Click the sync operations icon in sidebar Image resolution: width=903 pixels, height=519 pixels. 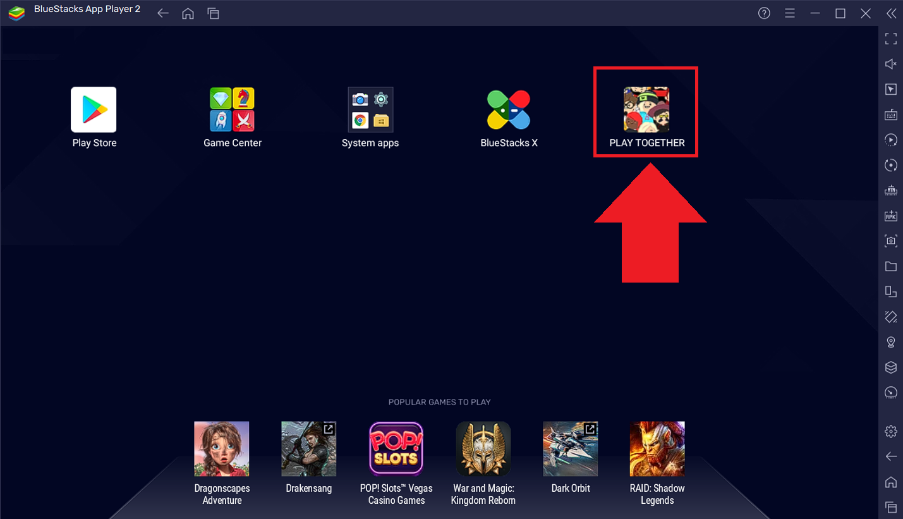[891, 165]
